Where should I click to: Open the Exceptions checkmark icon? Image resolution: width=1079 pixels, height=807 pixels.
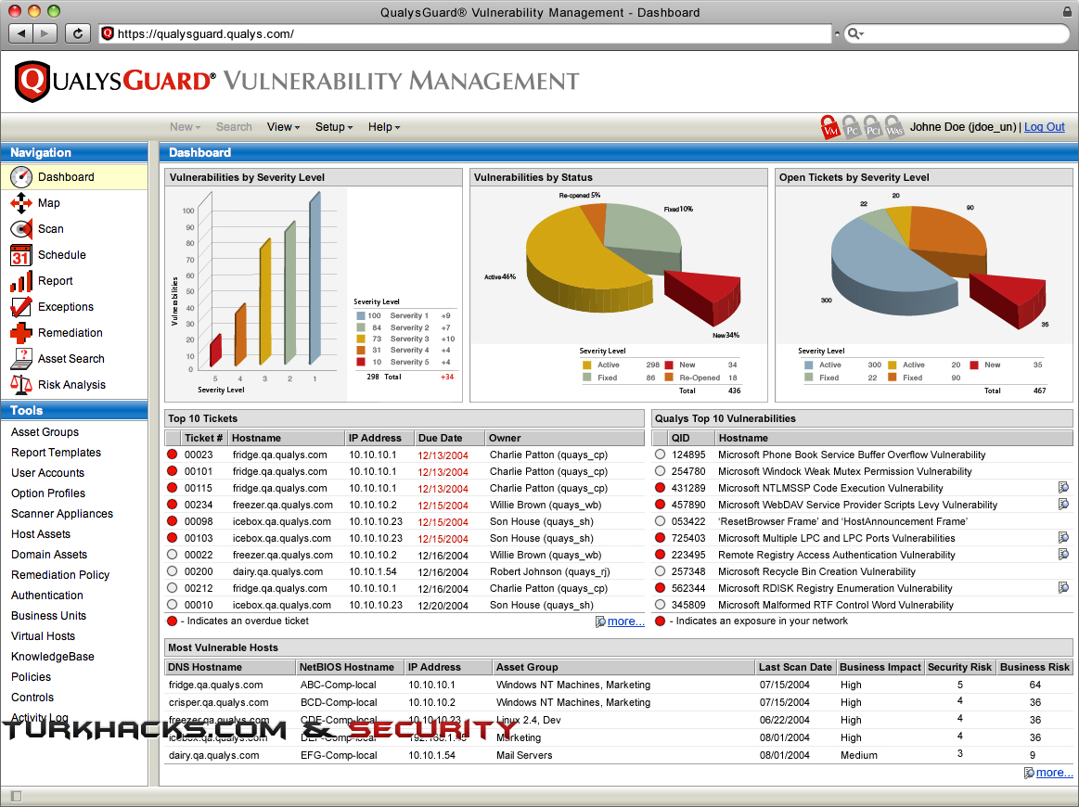21,307
